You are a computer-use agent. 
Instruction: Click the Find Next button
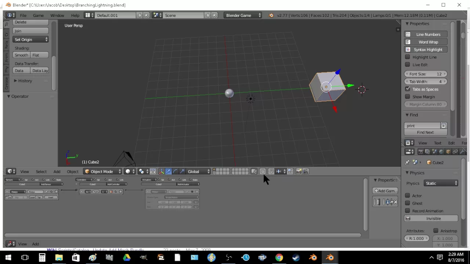pyautogui.click(x=426, y=132)
